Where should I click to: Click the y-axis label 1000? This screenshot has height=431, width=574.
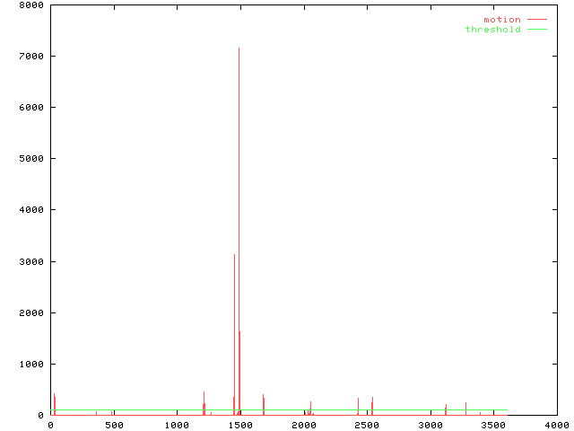31,364
